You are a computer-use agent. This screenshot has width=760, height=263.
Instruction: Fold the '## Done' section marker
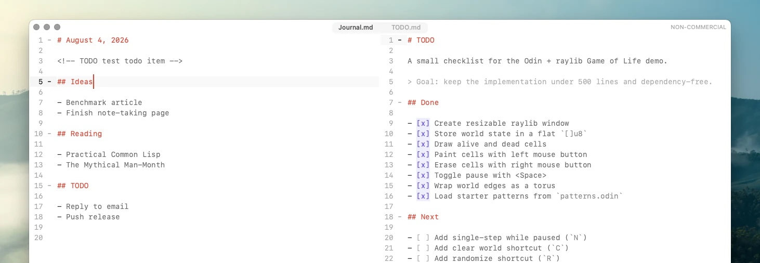click(400, 102)
